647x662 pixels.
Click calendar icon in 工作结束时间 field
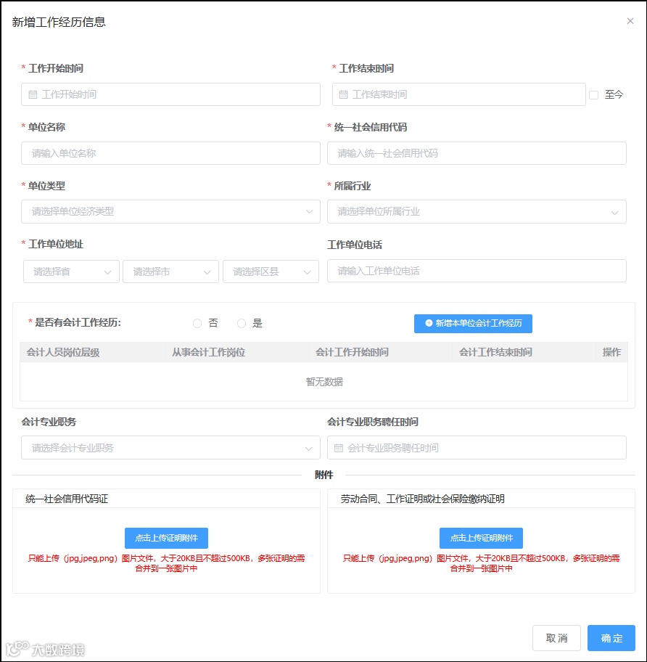click(x=343, y=94)
